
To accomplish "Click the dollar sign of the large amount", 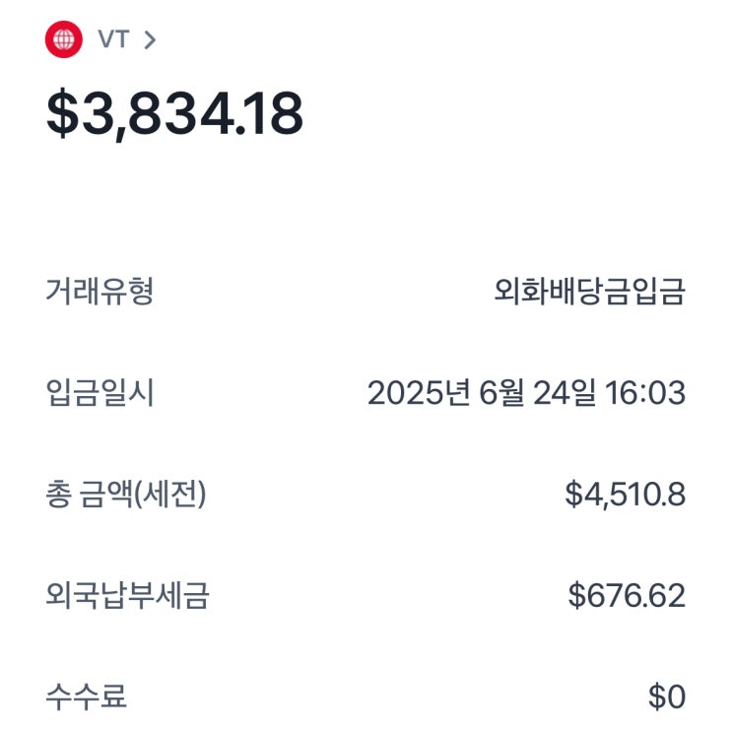I will [61, 114].
